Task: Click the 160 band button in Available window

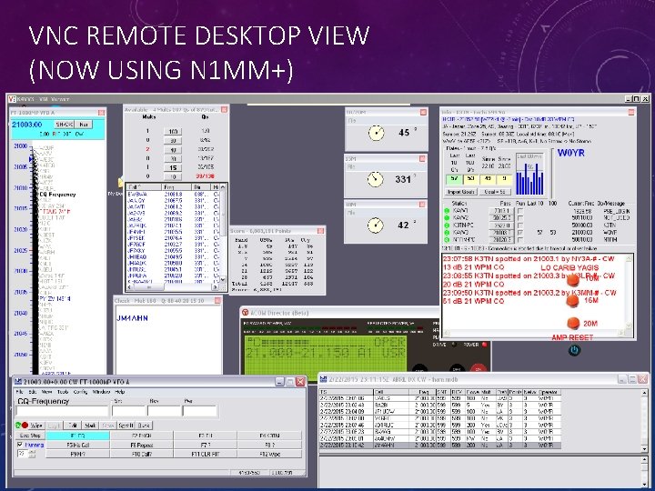Action: click(173, 131)
